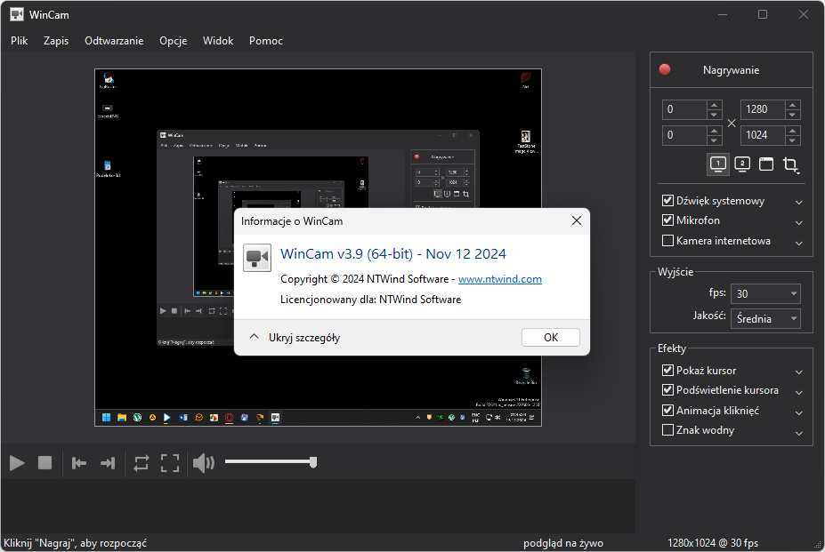Click inside the width field showing 1280
Screen dimensions: 825x552
tap(763, 109)
